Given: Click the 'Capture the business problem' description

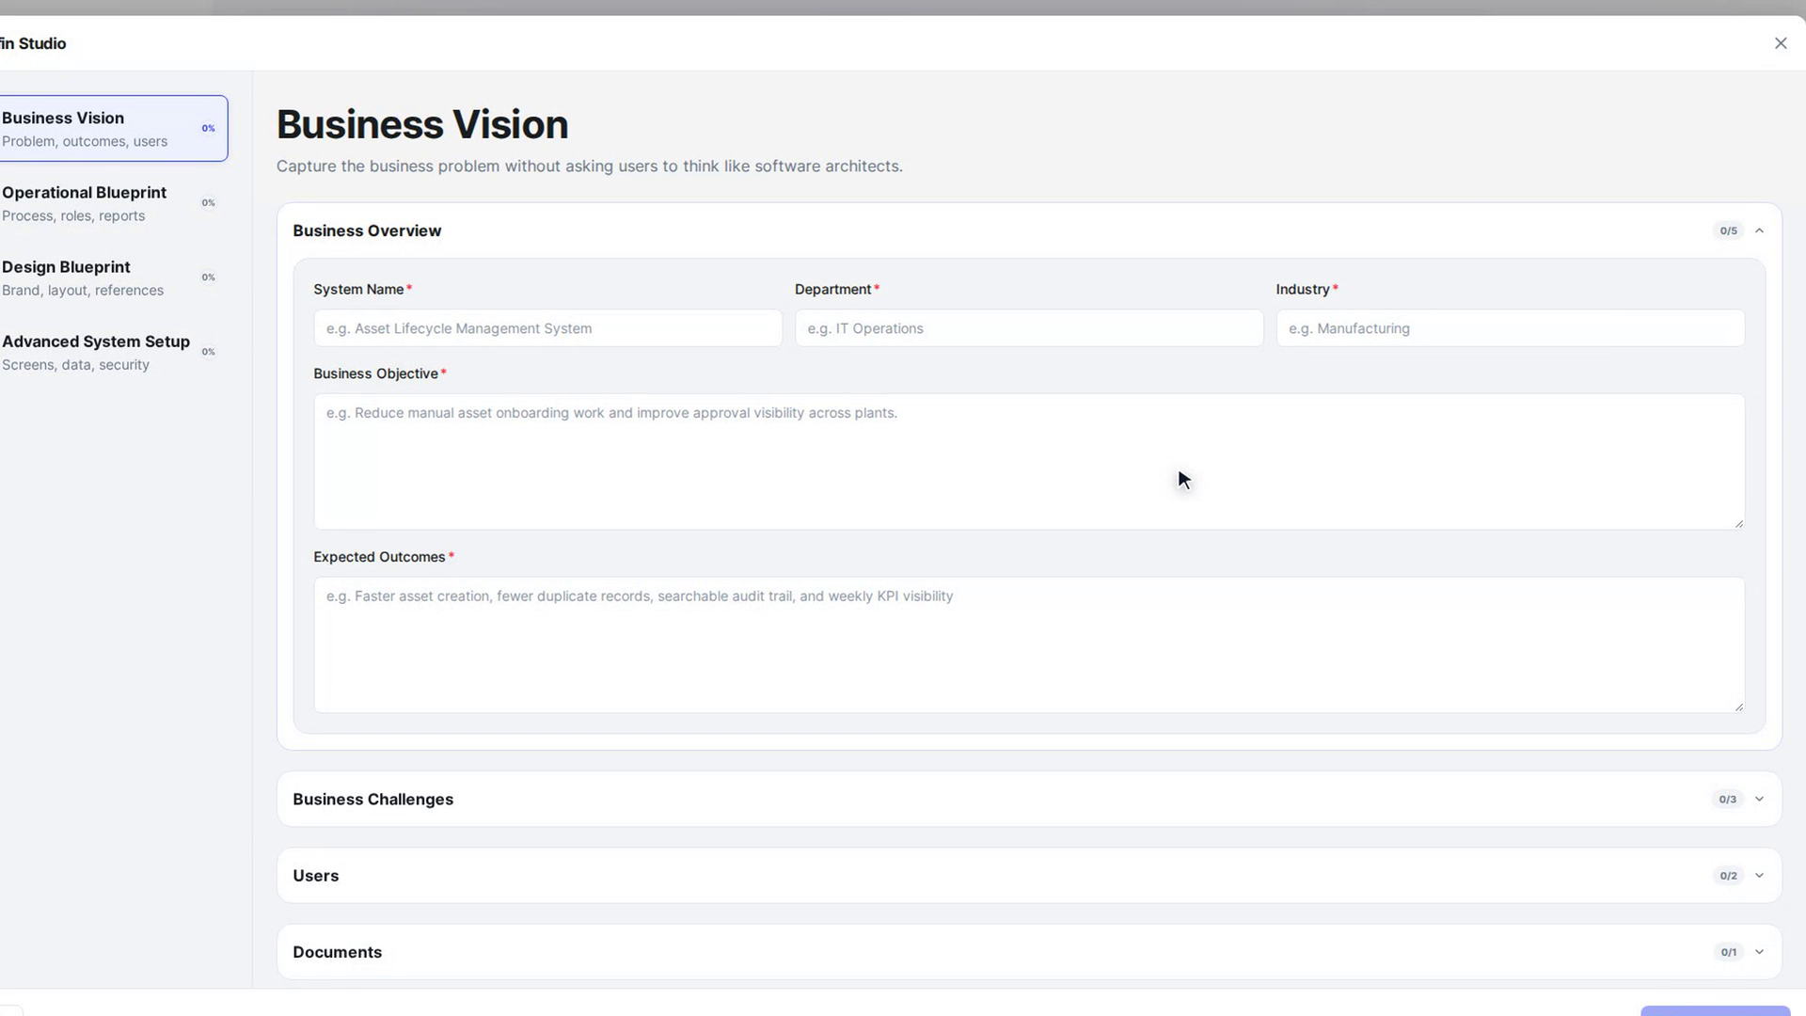Looking at the screenshot, I should click(590, 167).
